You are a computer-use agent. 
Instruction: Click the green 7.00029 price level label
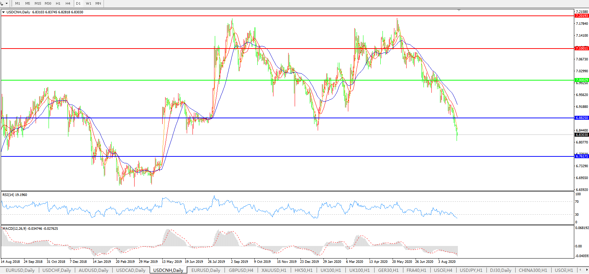coord(581,80)
